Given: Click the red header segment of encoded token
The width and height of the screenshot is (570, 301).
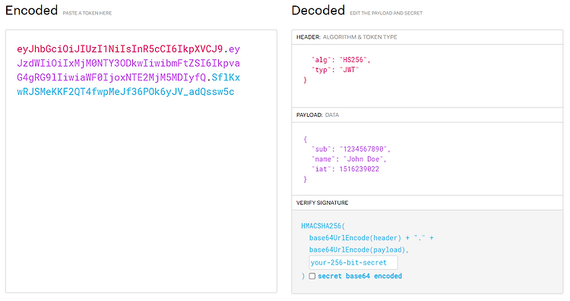Looking at the screenshot, I should tap(119, 49).
